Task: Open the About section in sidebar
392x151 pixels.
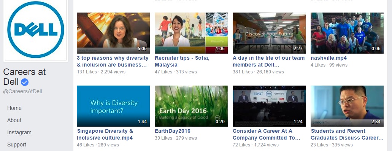Action: click(x=14, y=120)
